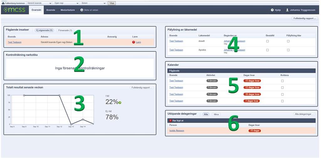Switch to the Översikt tab

pos(36,10)
